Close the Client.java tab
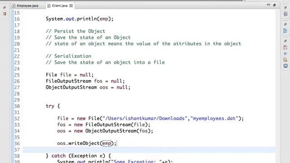The width and height of the screenshot is (290, 163). point(71,6)
